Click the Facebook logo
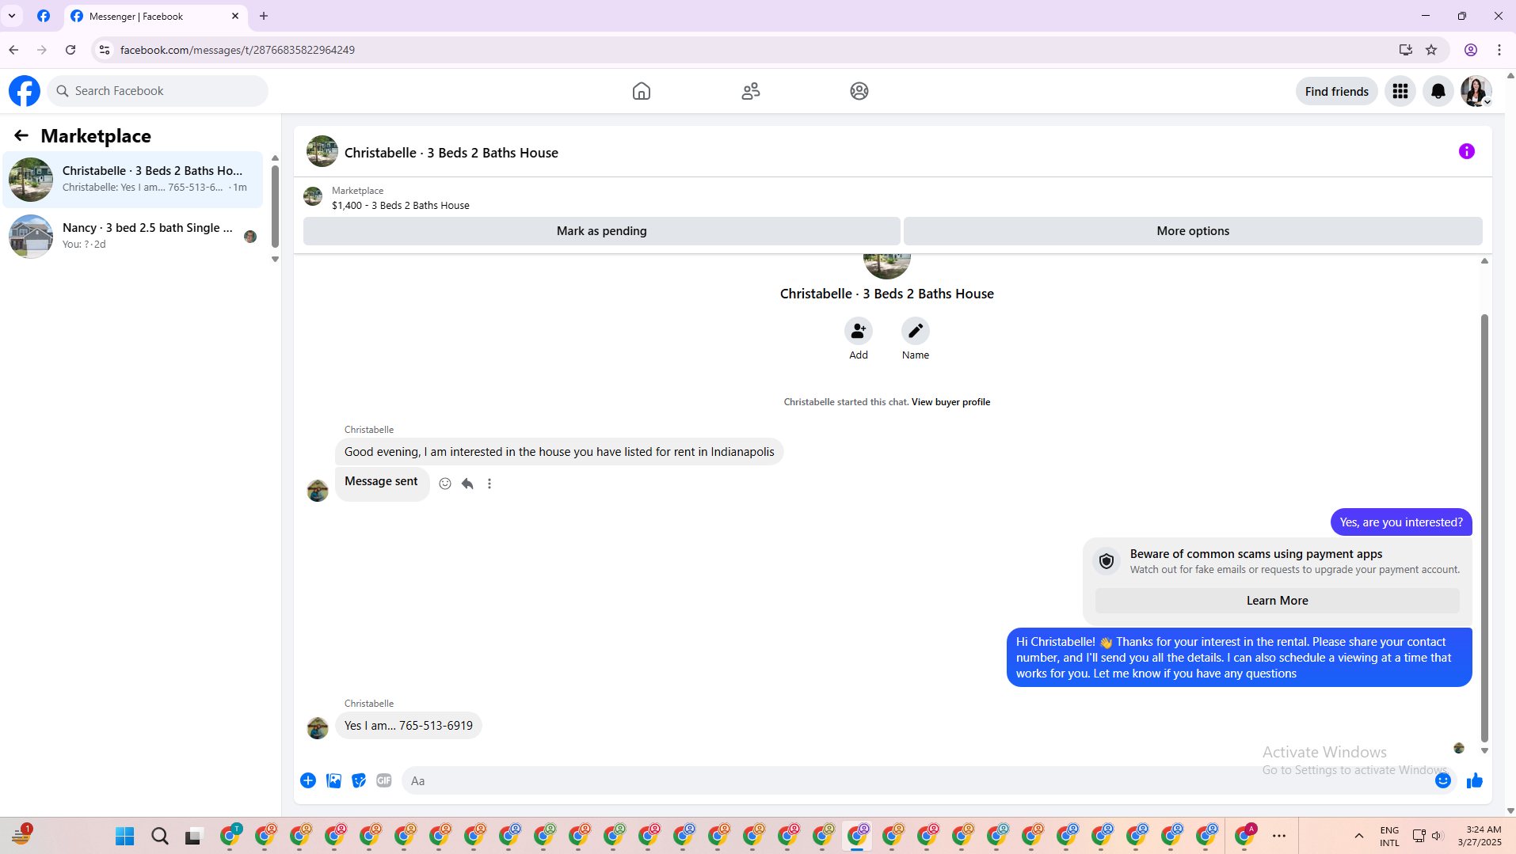 (x=25, y=91)
